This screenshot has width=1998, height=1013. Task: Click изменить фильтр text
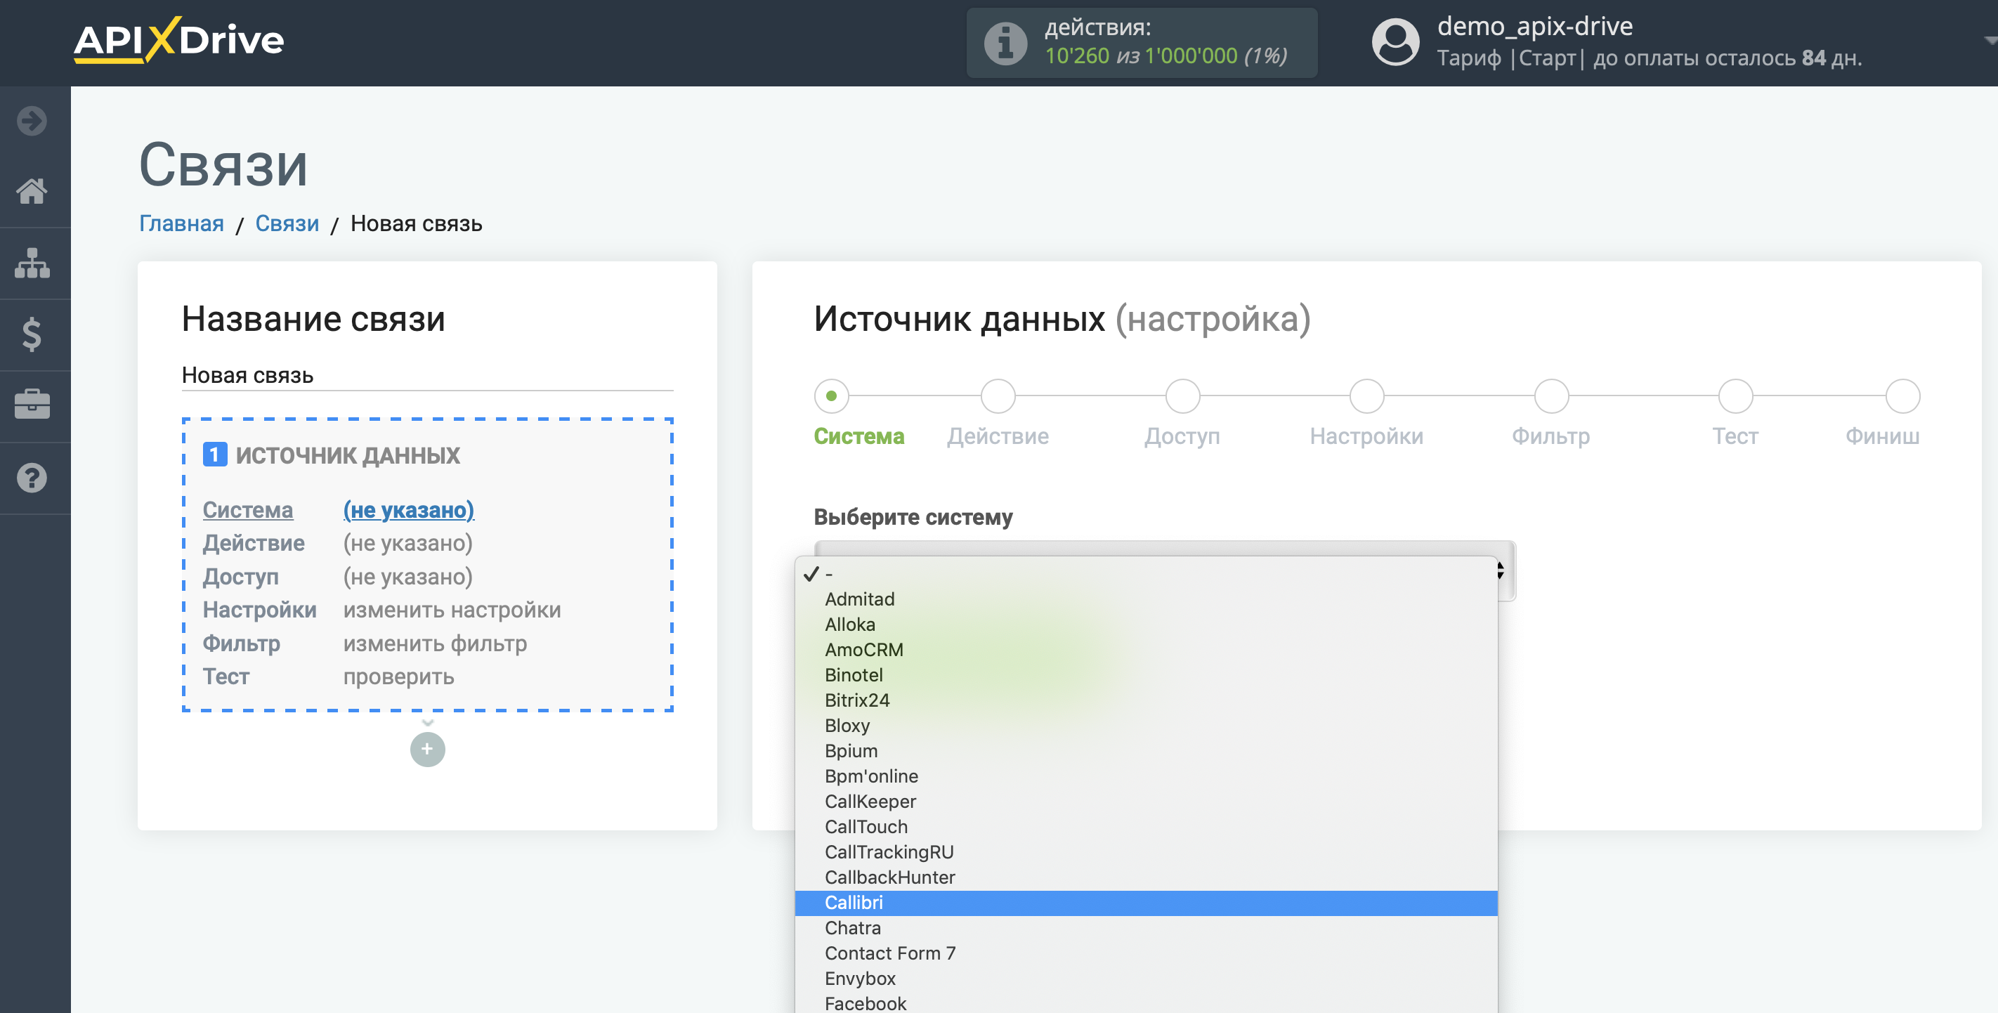435,643
